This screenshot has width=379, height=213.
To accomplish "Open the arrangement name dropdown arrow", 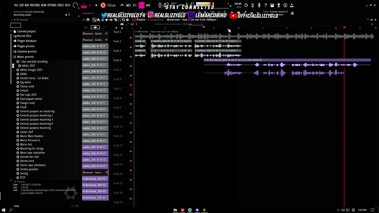I will (x=218, y=20).
